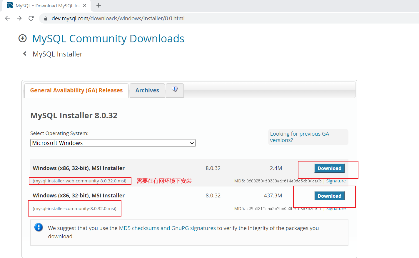Reload the page with refresh icon
419x258 pixels.
tap(31, 18)
